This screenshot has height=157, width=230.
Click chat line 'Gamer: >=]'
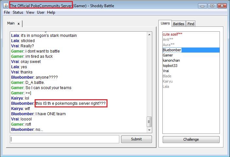click(x=21, y=93)
